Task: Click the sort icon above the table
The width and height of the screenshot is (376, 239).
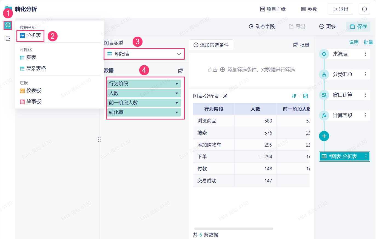Action: coord(294,96)
